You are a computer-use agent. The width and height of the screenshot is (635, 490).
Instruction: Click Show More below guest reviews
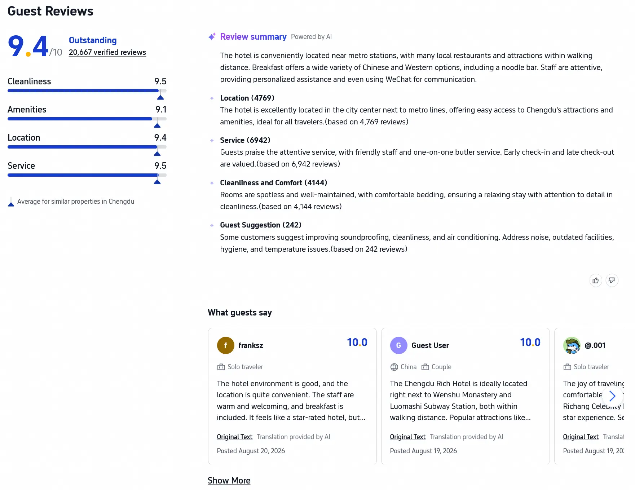(229, 481)
